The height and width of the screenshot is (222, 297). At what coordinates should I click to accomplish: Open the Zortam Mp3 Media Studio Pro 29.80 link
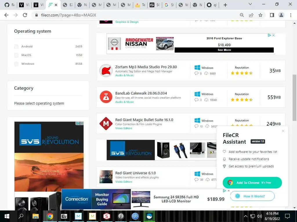point(146,67)
